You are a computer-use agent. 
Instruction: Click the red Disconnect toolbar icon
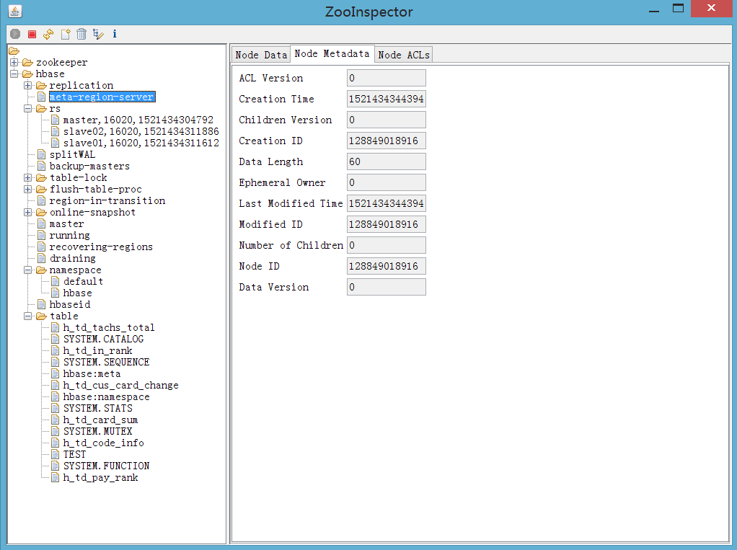pyautogui.click(x=32, y=34)
